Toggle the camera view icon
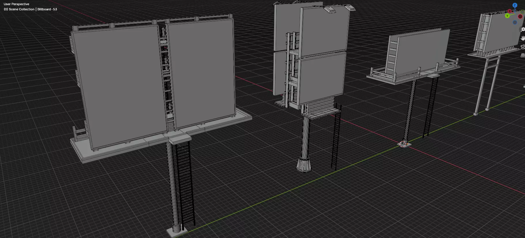525x238 pixels. pos(523,47)
